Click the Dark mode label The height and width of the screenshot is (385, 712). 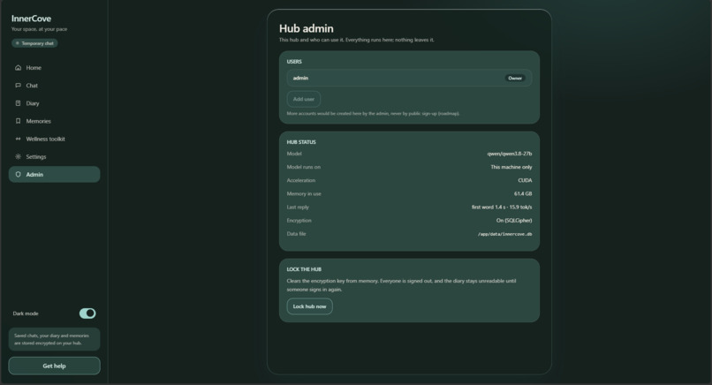26,313
